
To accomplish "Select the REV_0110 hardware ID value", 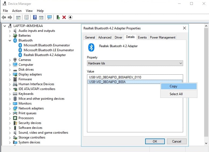I will coord(115,77).
